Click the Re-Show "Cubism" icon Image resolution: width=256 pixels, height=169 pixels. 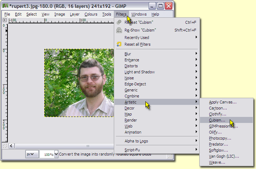point(119,30)
